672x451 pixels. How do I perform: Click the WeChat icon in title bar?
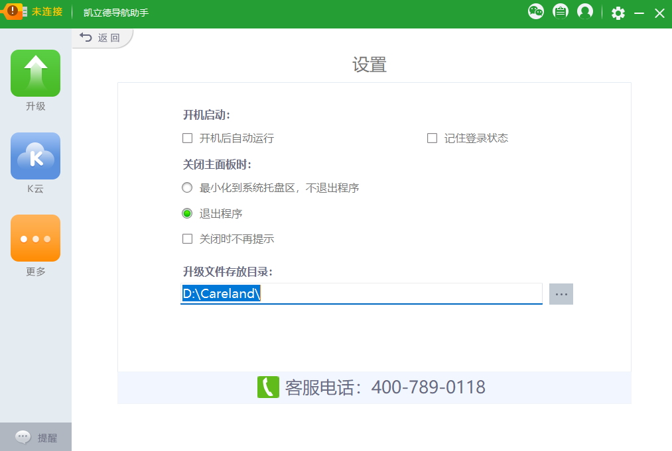pyautogui.click(x=536, y=11)
